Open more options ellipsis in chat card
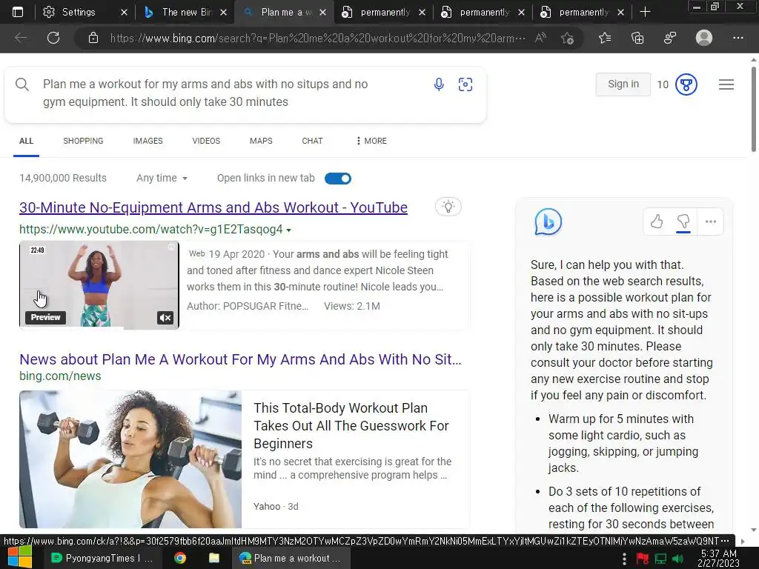 711,222
